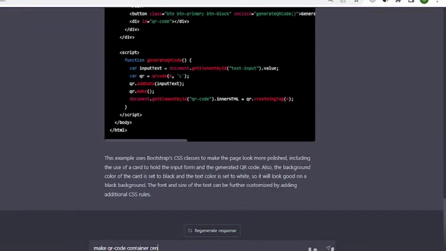Open the Extensions puzzle-piece icon
Viewport: 446px width, 251px height.
click(x=398, y=1)
